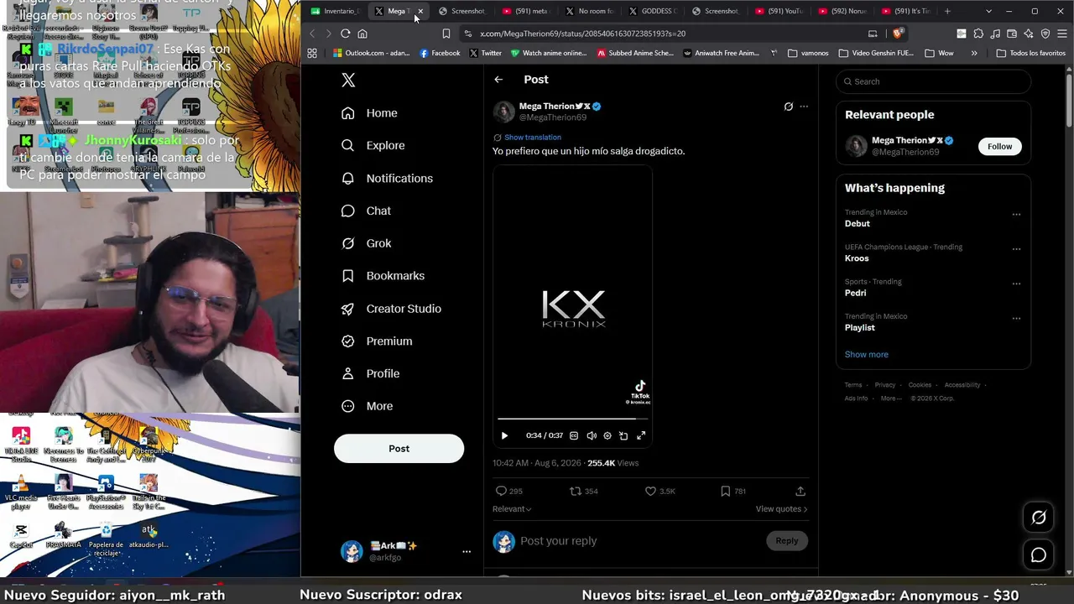This screenshot has width=1074, height=604.
Task: Switch to the Inventario browser tab
Action: click(x=336, y=11)
